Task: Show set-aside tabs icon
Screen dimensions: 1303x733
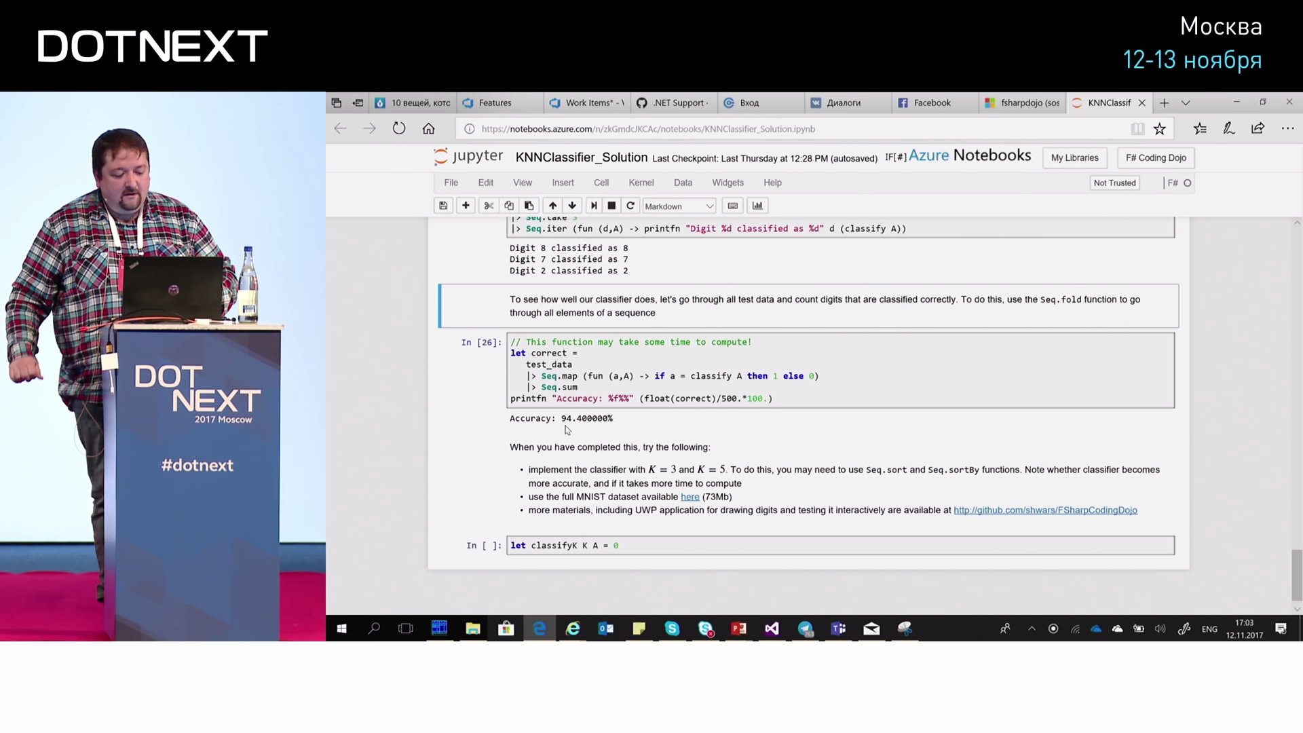Action: [336, 102]
